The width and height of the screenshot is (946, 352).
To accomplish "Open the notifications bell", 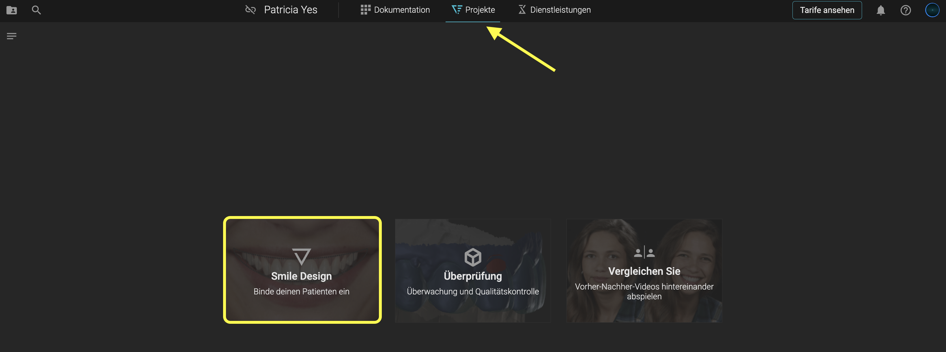I will [880, 10].
